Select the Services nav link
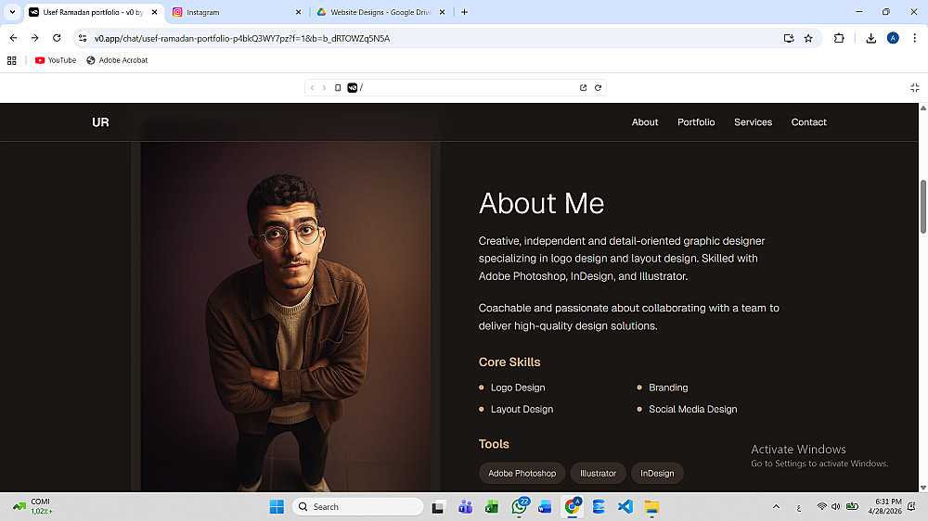928x521 pixels. [x=753, y=122]
